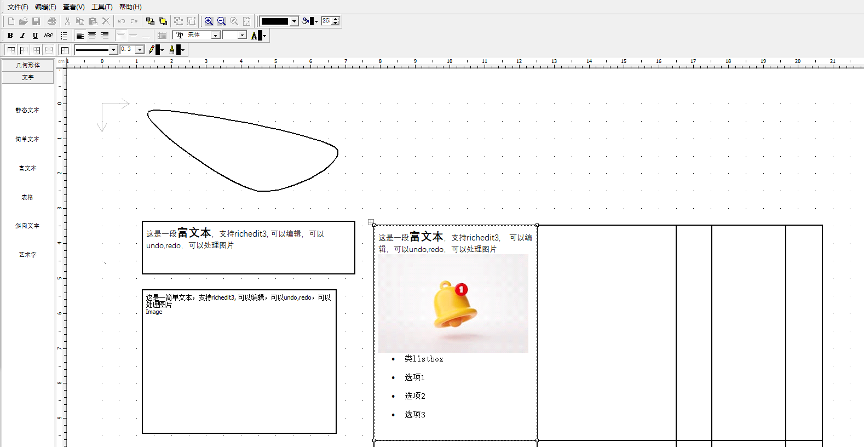Click the right border icon
864x447 pixels.
point(36,50)
